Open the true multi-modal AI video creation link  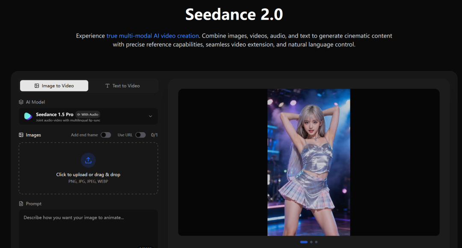point(153,35)
